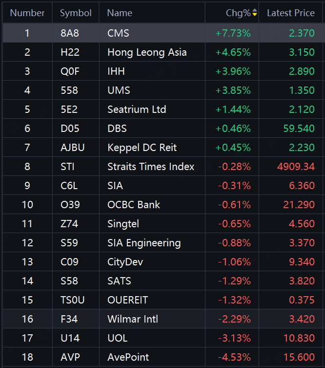Click the Chg% column header label
Screen dimensions: 325x368
coord(238,13)
